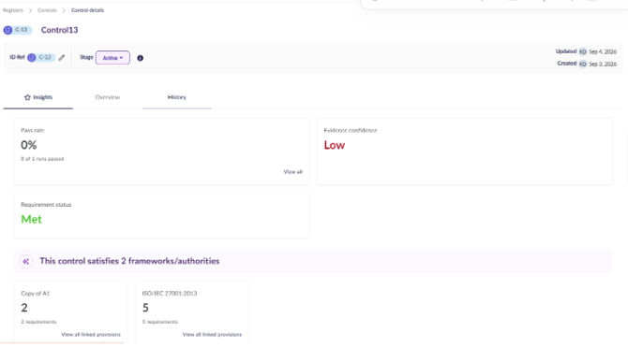The height and width of the screenshot is (347, 628).
Task: Switch to the History tab
Action: [176, 97]
